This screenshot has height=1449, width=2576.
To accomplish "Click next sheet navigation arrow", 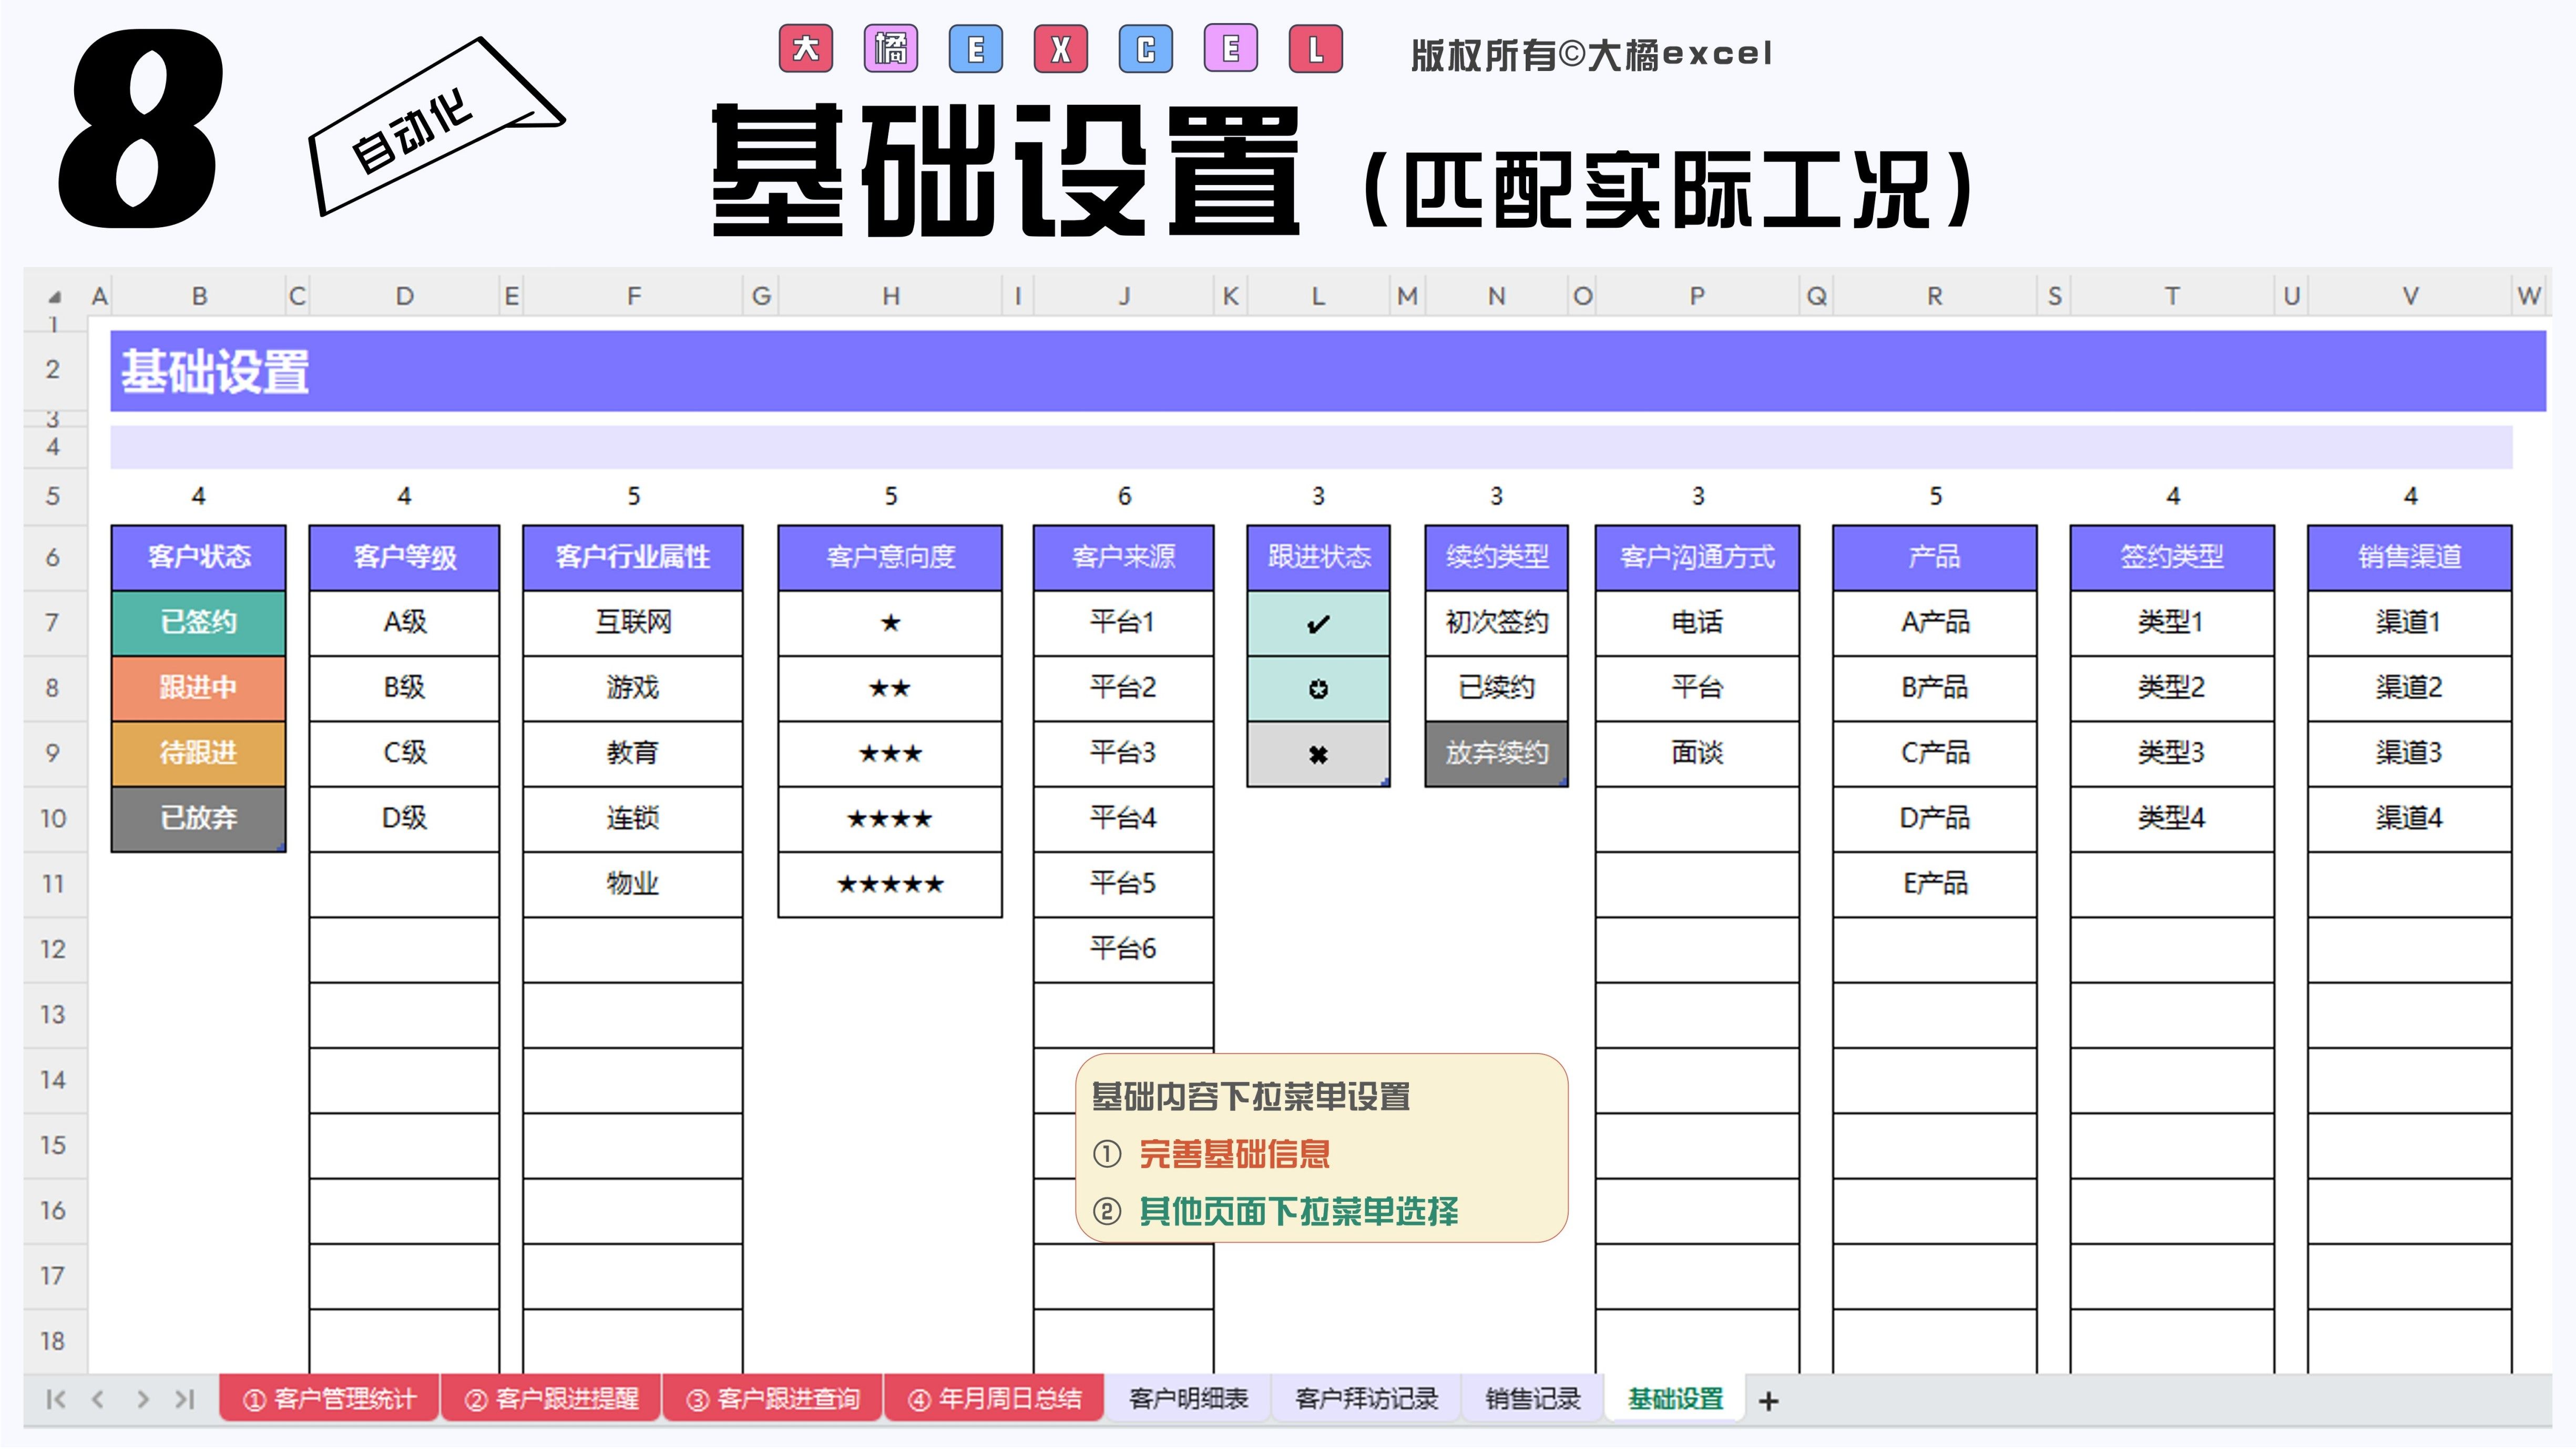I will 142,1399.
